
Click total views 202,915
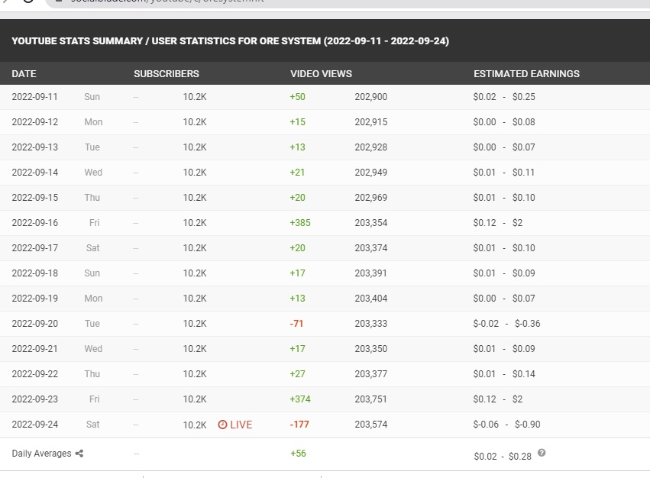coord(371,122)
